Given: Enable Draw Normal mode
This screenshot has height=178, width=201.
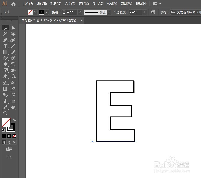Looking at the screenshot, I should [x=4, y=142].
